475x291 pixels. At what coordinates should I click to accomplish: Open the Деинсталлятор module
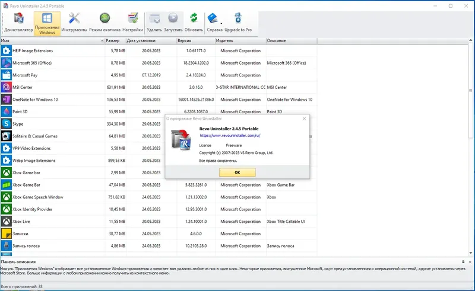tap(18, 23)
